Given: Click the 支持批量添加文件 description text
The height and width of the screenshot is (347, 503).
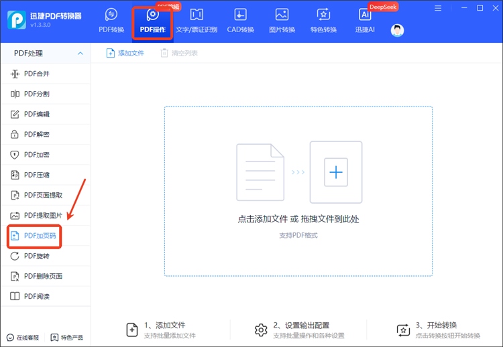Looking at the screenshot, I should coord(170,336).
